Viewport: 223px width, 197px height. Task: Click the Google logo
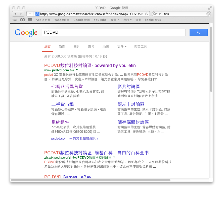[26, 33]
